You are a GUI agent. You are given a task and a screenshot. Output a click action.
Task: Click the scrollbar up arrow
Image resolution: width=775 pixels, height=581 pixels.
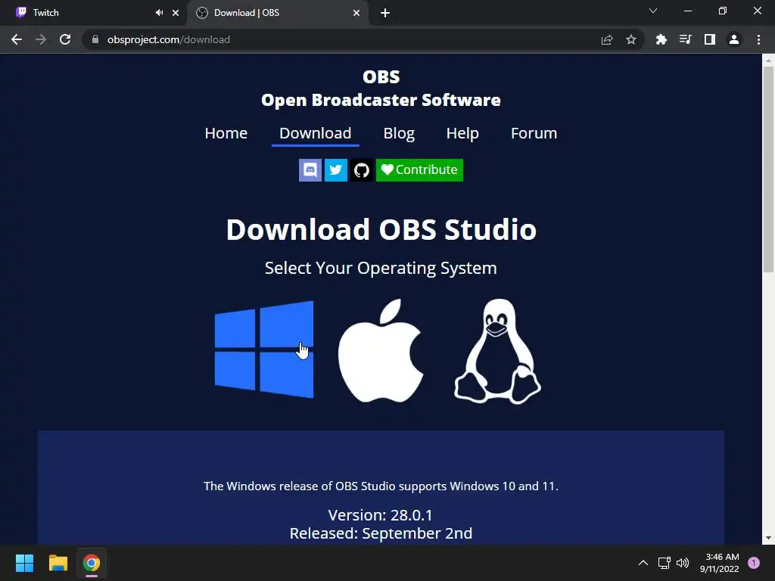(x=768, y=61)
